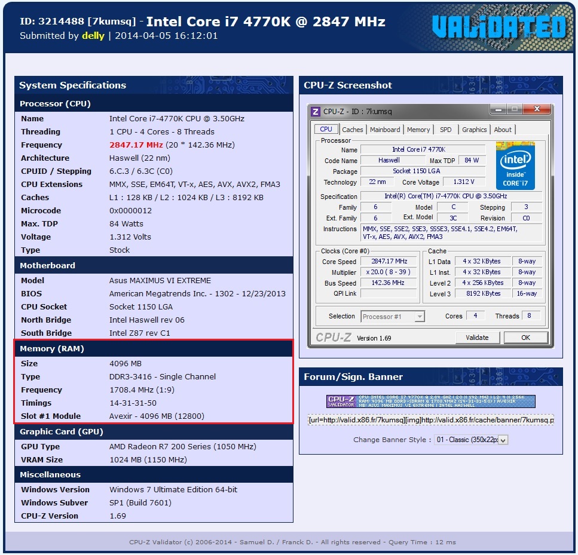
Task: Click the VALIDATED logo in header
Action: tap(499, 26)
